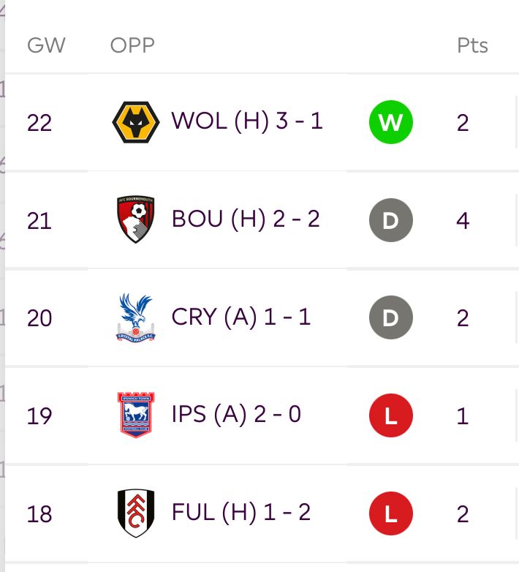Select the OPP column header
519x572 pixels.
coord(132,45)
